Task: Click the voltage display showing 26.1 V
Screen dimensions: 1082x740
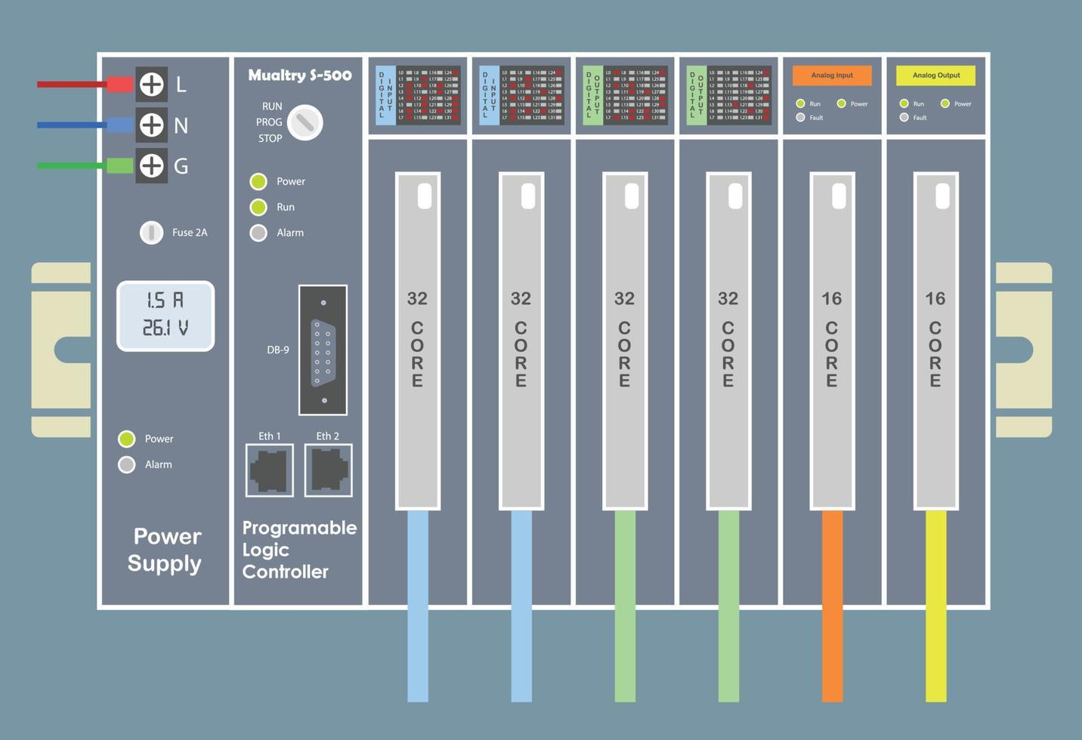Action: pyautogui.click(x=165, y=328)
